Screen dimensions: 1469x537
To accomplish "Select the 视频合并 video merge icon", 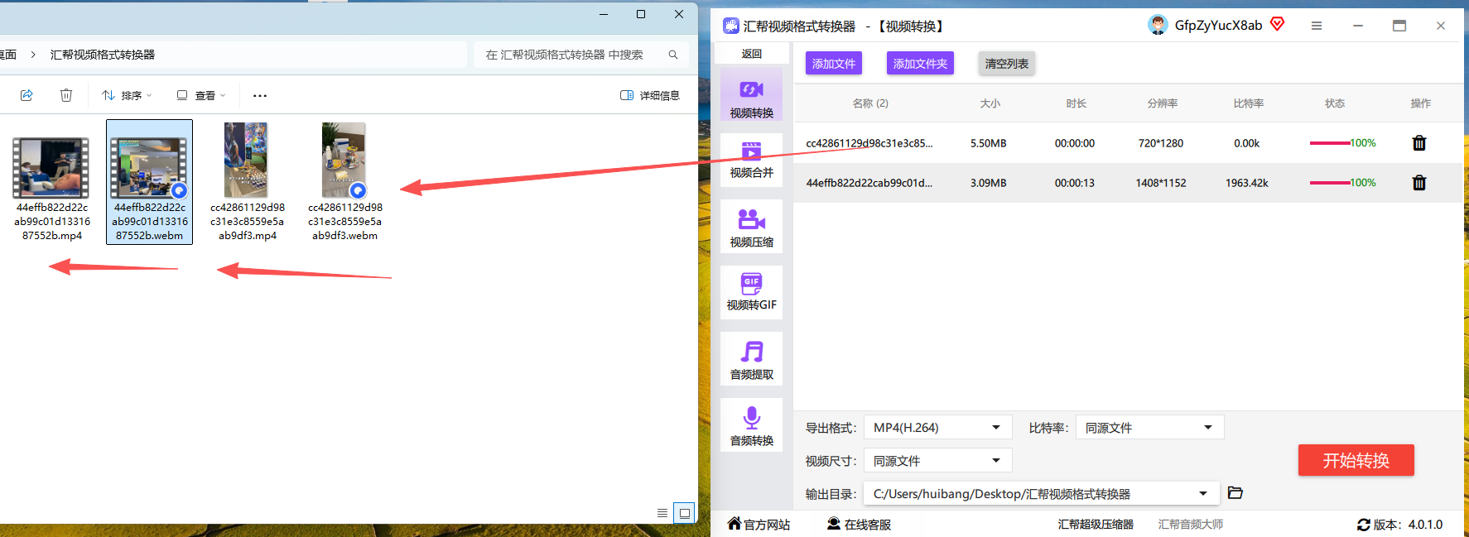I will [x=751, y=160].
